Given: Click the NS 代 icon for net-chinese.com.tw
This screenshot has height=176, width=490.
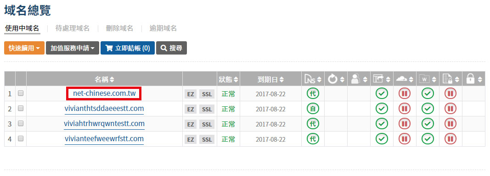Looking at the screenshot, I should click(313, 93).
